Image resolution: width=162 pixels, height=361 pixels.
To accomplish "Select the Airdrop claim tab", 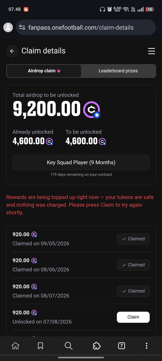I will pos(44,71).
